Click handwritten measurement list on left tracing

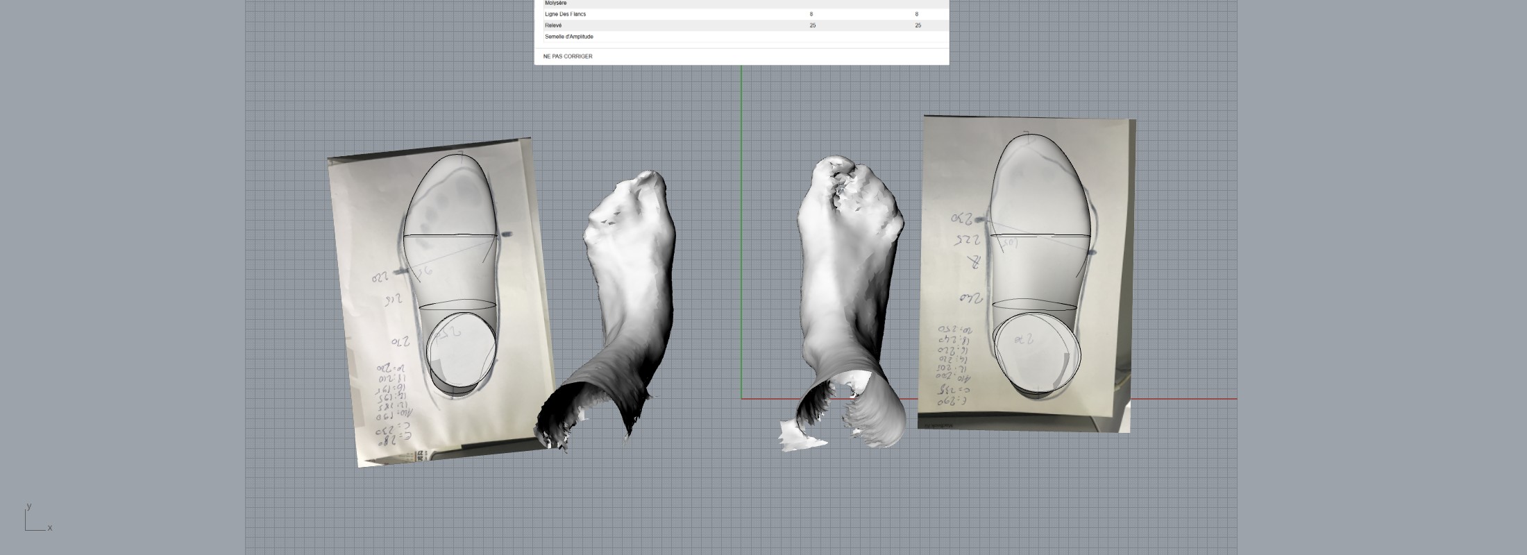[x=394, y=402]
